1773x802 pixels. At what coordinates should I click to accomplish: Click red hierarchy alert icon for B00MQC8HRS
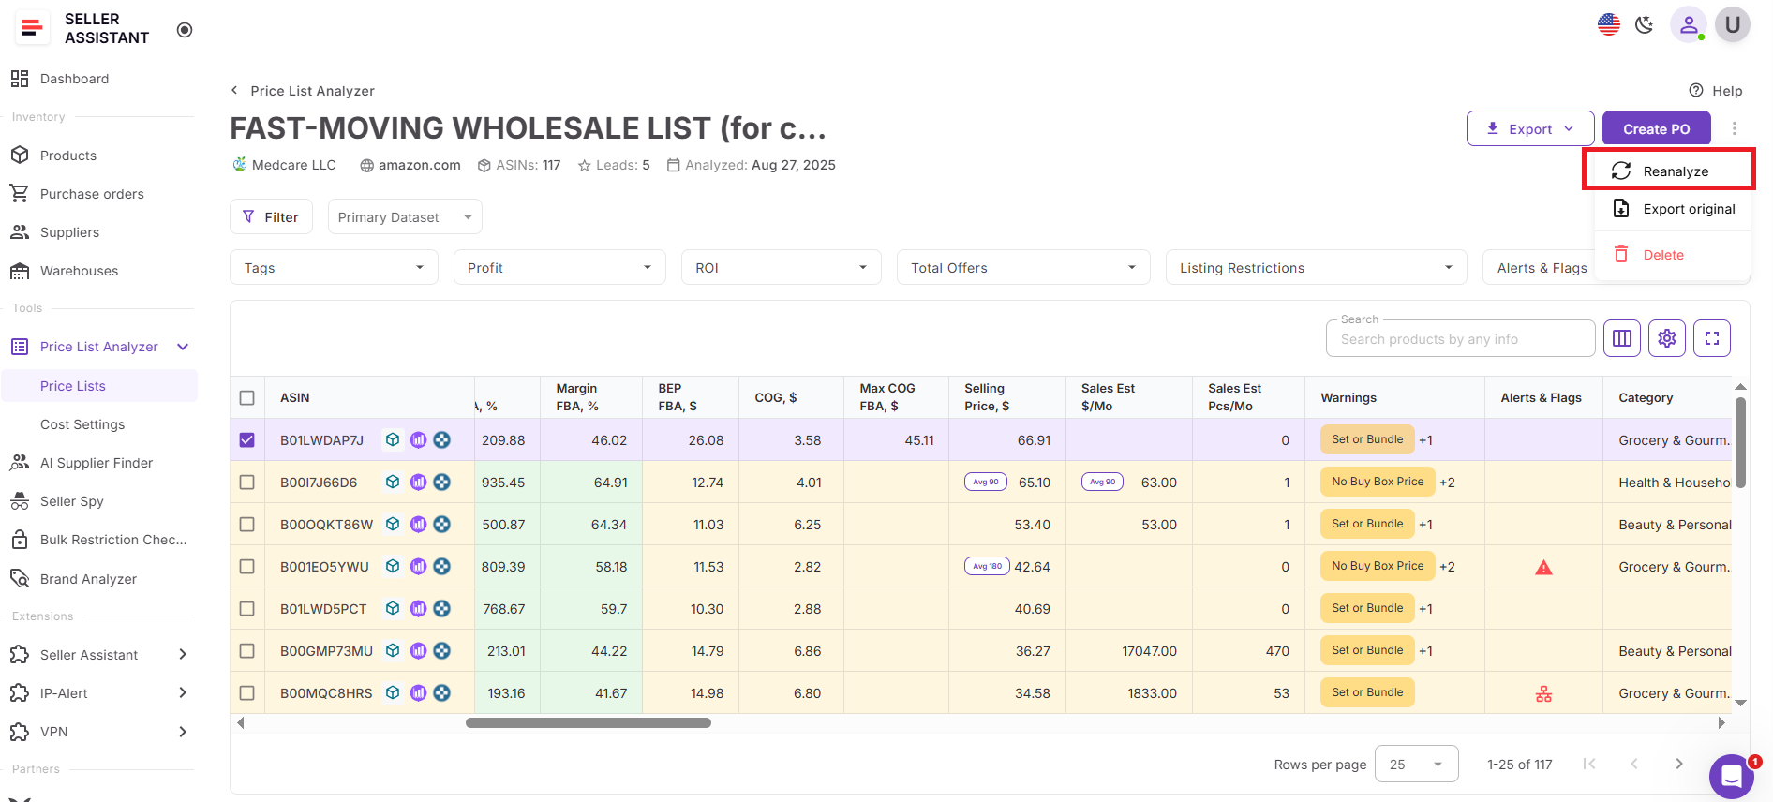[x=1543, y=693]
